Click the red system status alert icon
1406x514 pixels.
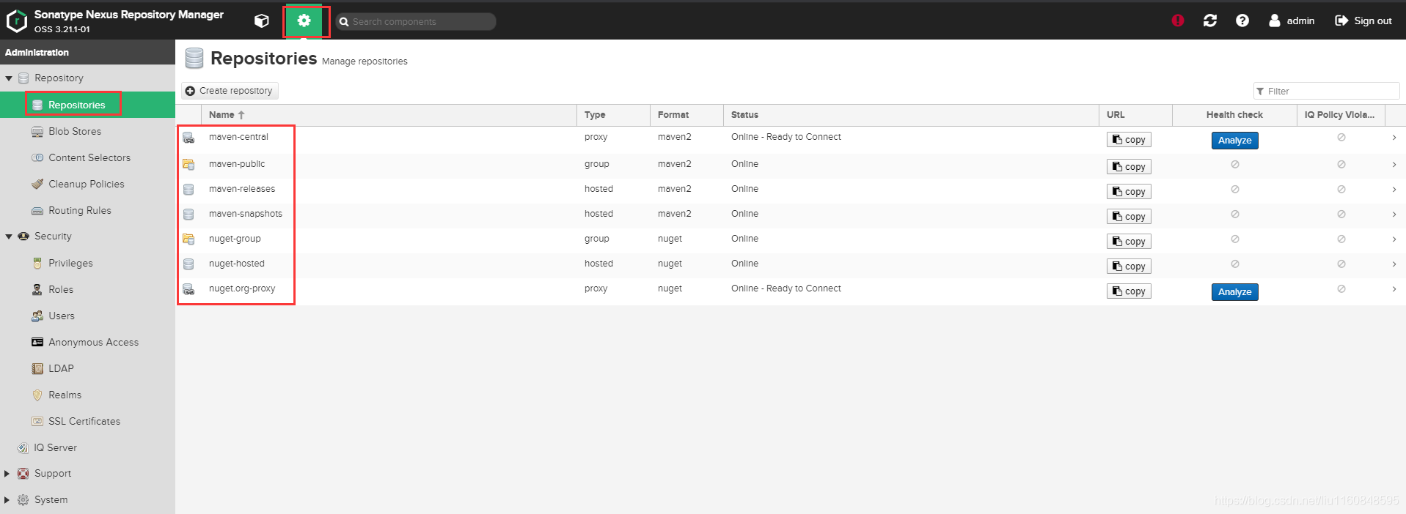click(x=1178, y=21)
